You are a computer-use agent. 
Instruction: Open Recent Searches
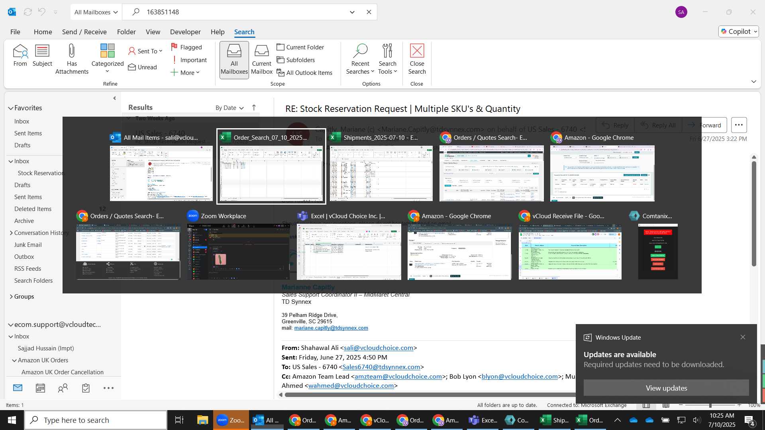[360, 59]
